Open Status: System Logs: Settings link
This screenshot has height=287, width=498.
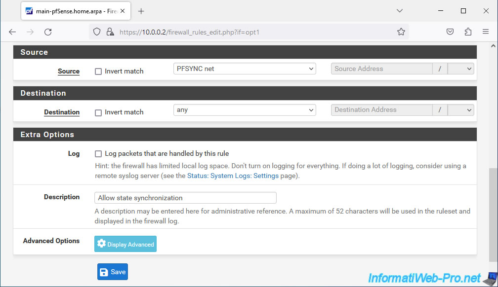tap(233, 176)
